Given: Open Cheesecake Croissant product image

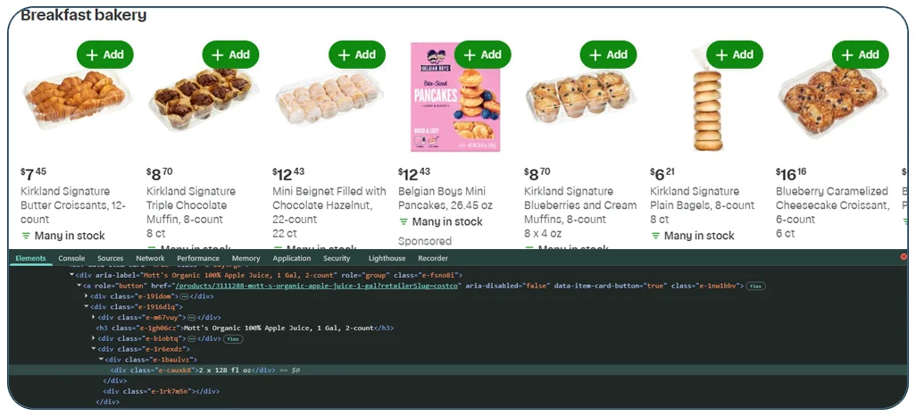Looking at the screenshot, I should coord(832,99).
